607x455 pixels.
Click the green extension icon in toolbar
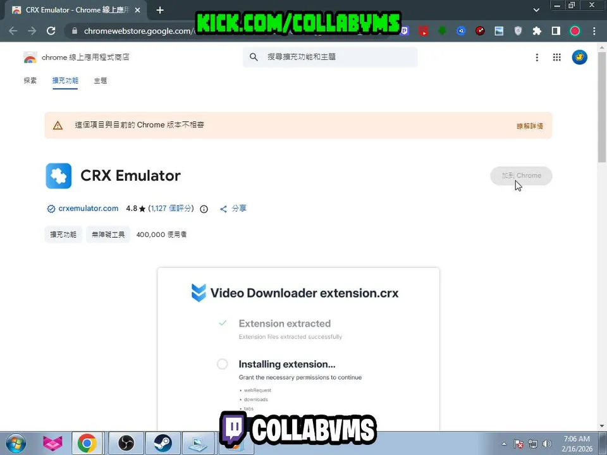443,31
